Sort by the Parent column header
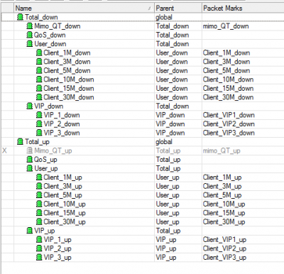Viewport: 284px width, 274px height. 178,8
